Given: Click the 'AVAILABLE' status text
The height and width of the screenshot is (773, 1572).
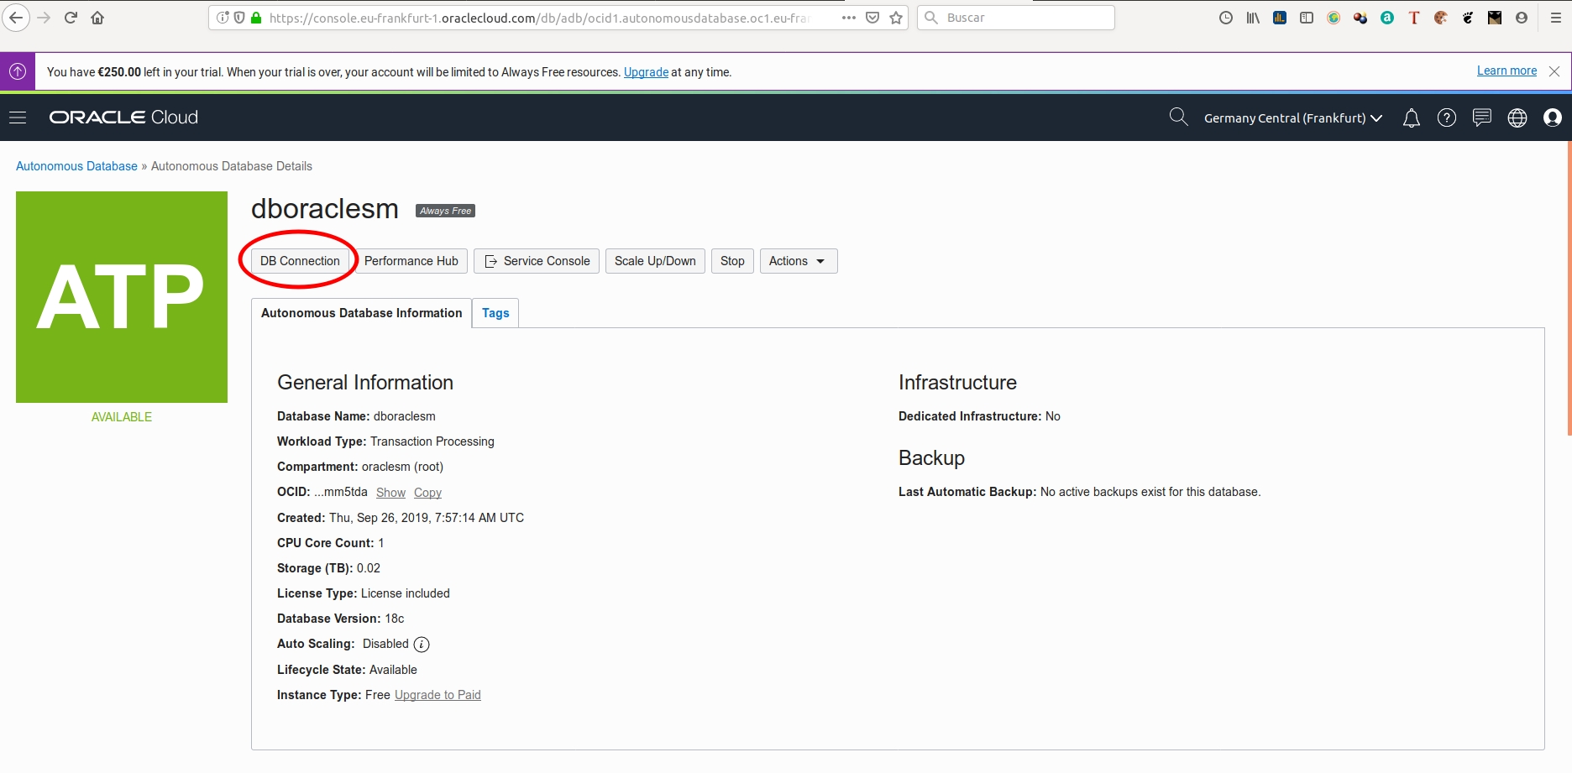Looking at the screenshot, I should click(122, 417).
